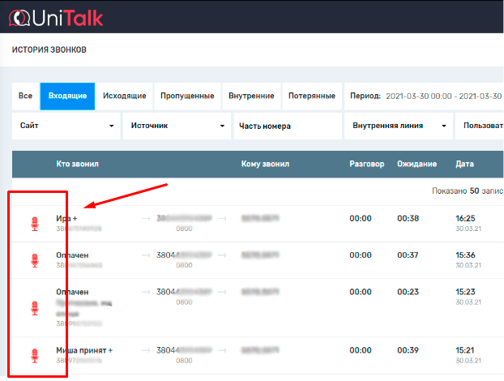Open the Исходящие calls tab
504x381 pixels.
click(x=124, y=96)
